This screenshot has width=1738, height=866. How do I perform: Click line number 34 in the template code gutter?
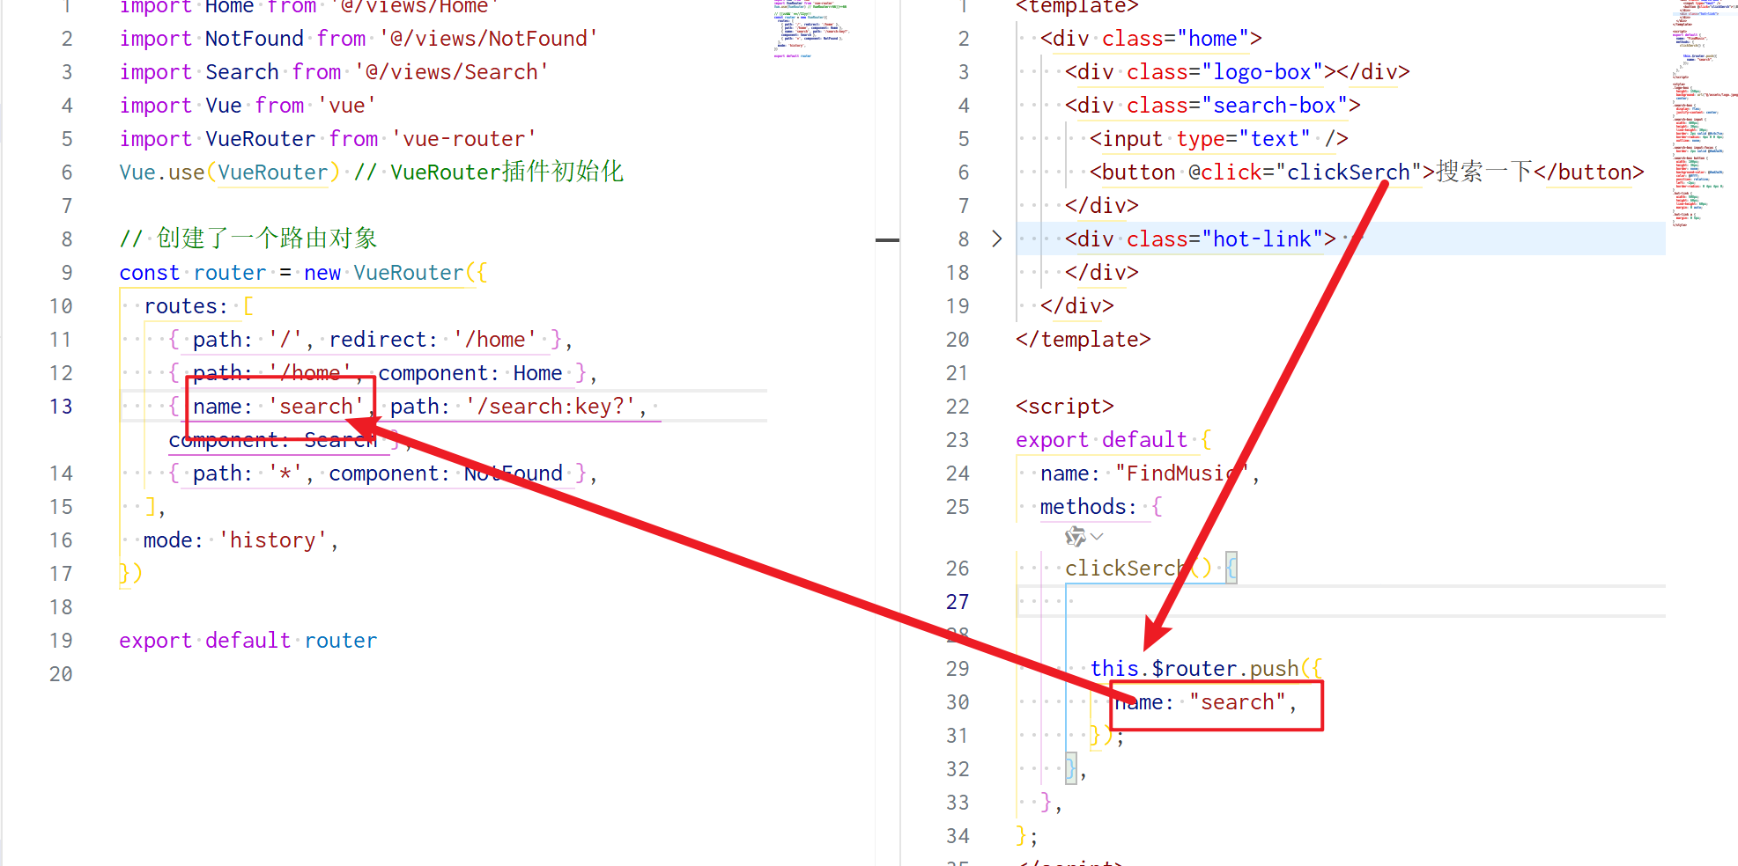[x=958, y=836]
